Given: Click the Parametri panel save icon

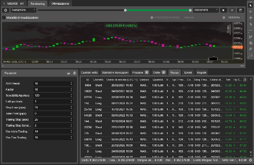Looking at the screenshot, I should 75,73.
